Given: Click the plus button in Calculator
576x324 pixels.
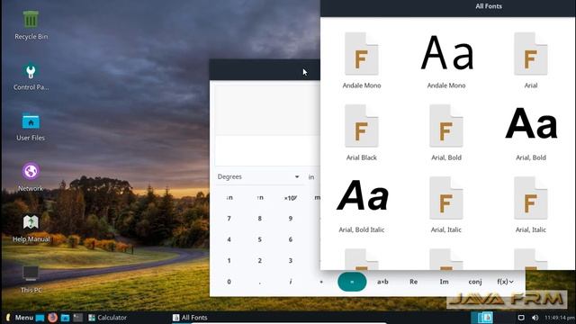Looking at the screenshot, I should point(321,282).
